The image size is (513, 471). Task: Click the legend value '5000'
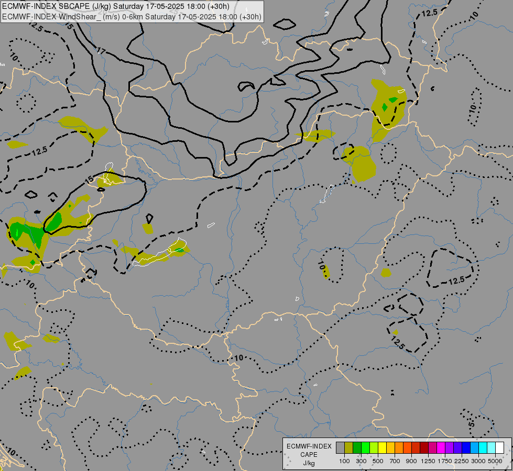(495, 461)
